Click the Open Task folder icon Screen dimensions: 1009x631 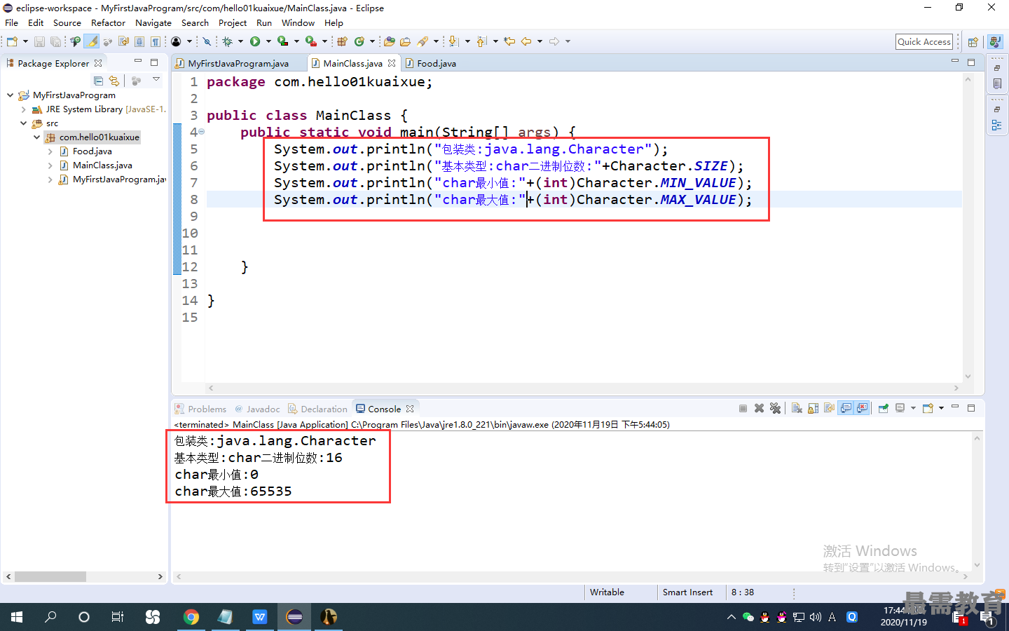pyautogui.click(x=405, y=41)
